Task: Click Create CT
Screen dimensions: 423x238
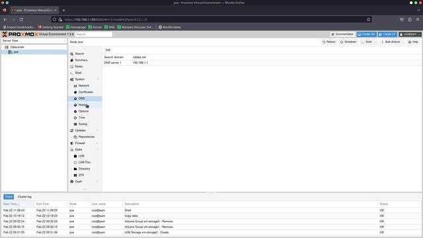Action: point(387,34)
